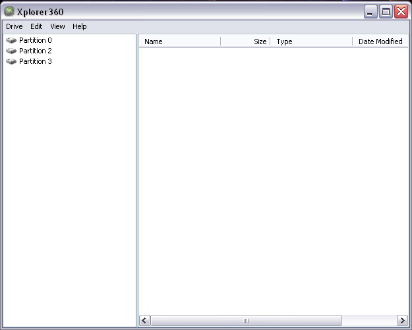Image resolution: width=412 pixels, height=330 pixels.
Task: Sort files by the Type column header
Action: pos(311,41)
